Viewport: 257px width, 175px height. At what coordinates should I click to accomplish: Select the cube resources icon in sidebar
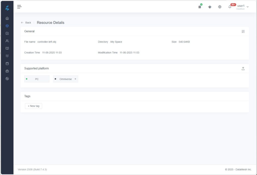[7, 26]
